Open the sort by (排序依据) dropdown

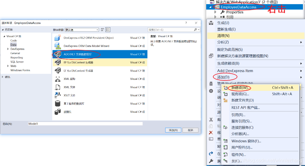82,30
